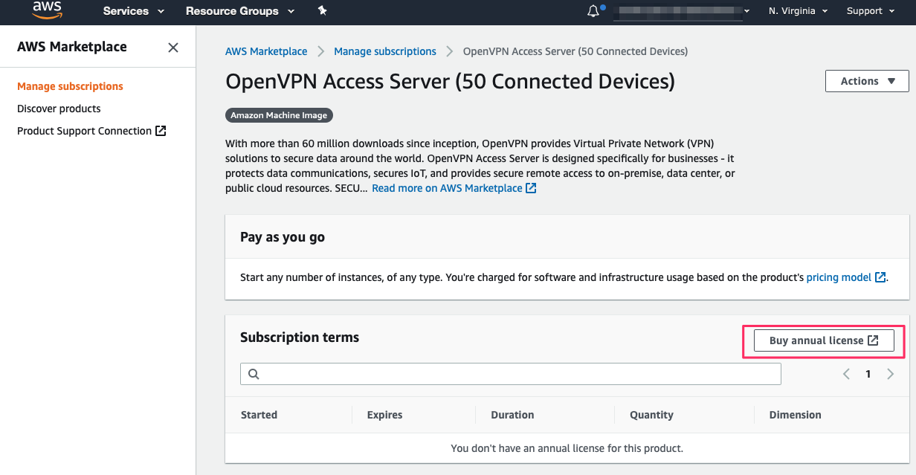Close the AWS Marketplace side panel
This screenshot has width=916, height=475.
(x=173, y=48)
